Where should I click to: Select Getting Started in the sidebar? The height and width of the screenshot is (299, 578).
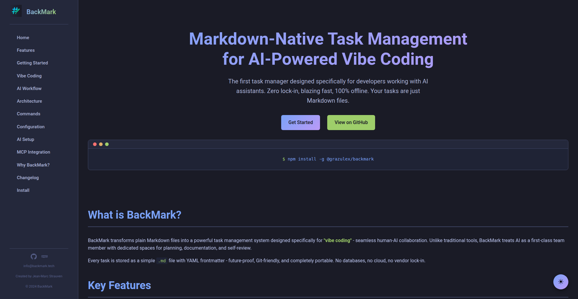32,63
